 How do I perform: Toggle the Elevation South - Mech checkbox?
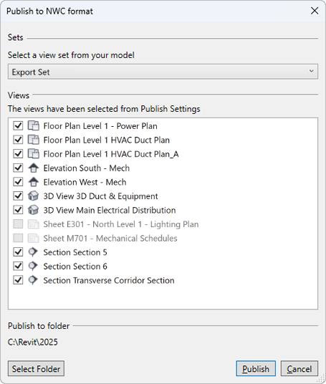pyautogui.click(x=18, y=168)
